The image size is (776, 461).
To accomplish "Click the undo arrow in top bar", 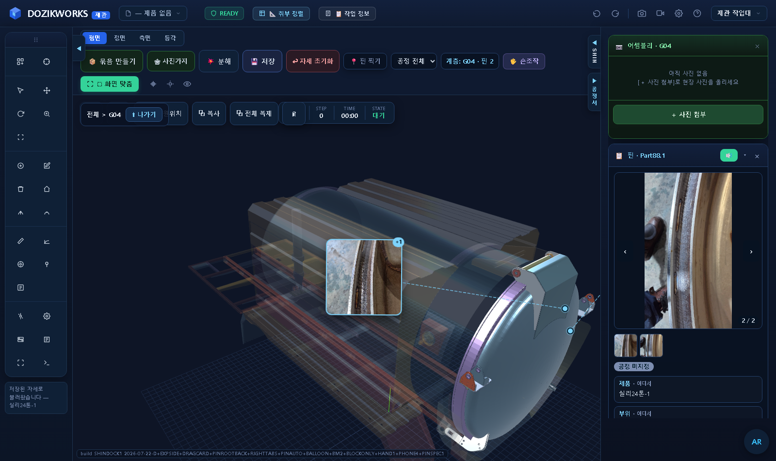I will 597,14.
